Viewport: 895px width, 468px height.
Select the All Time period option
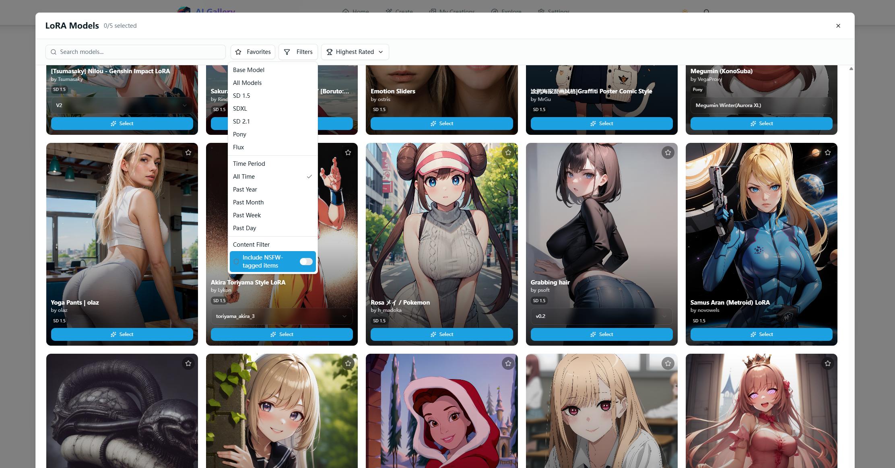click(x=272, y=177)
